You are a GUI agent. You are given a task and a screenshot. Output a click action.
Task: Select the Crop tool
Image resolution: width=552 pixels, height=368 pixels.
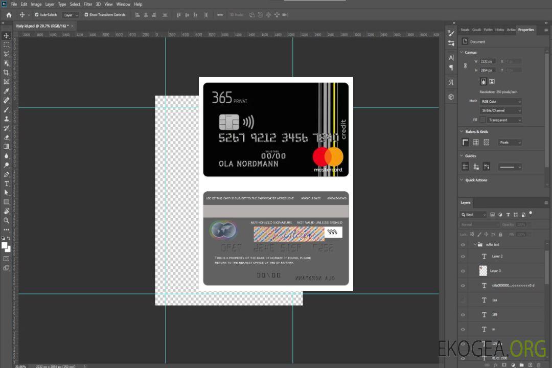[6, 72]
